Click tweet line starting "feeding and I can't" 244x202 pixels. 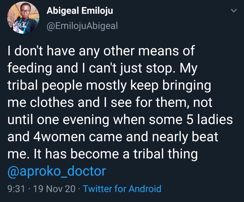point(102,68)
